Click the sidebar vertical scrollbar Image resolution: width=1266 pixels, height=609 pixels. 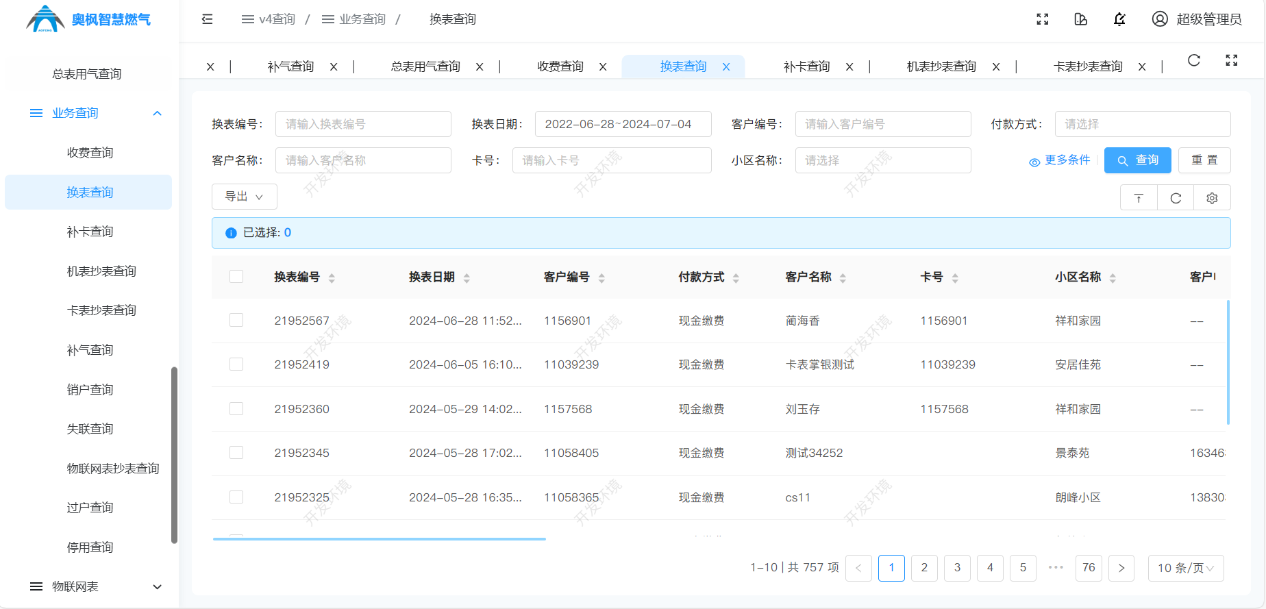click(x=174, y=456)
